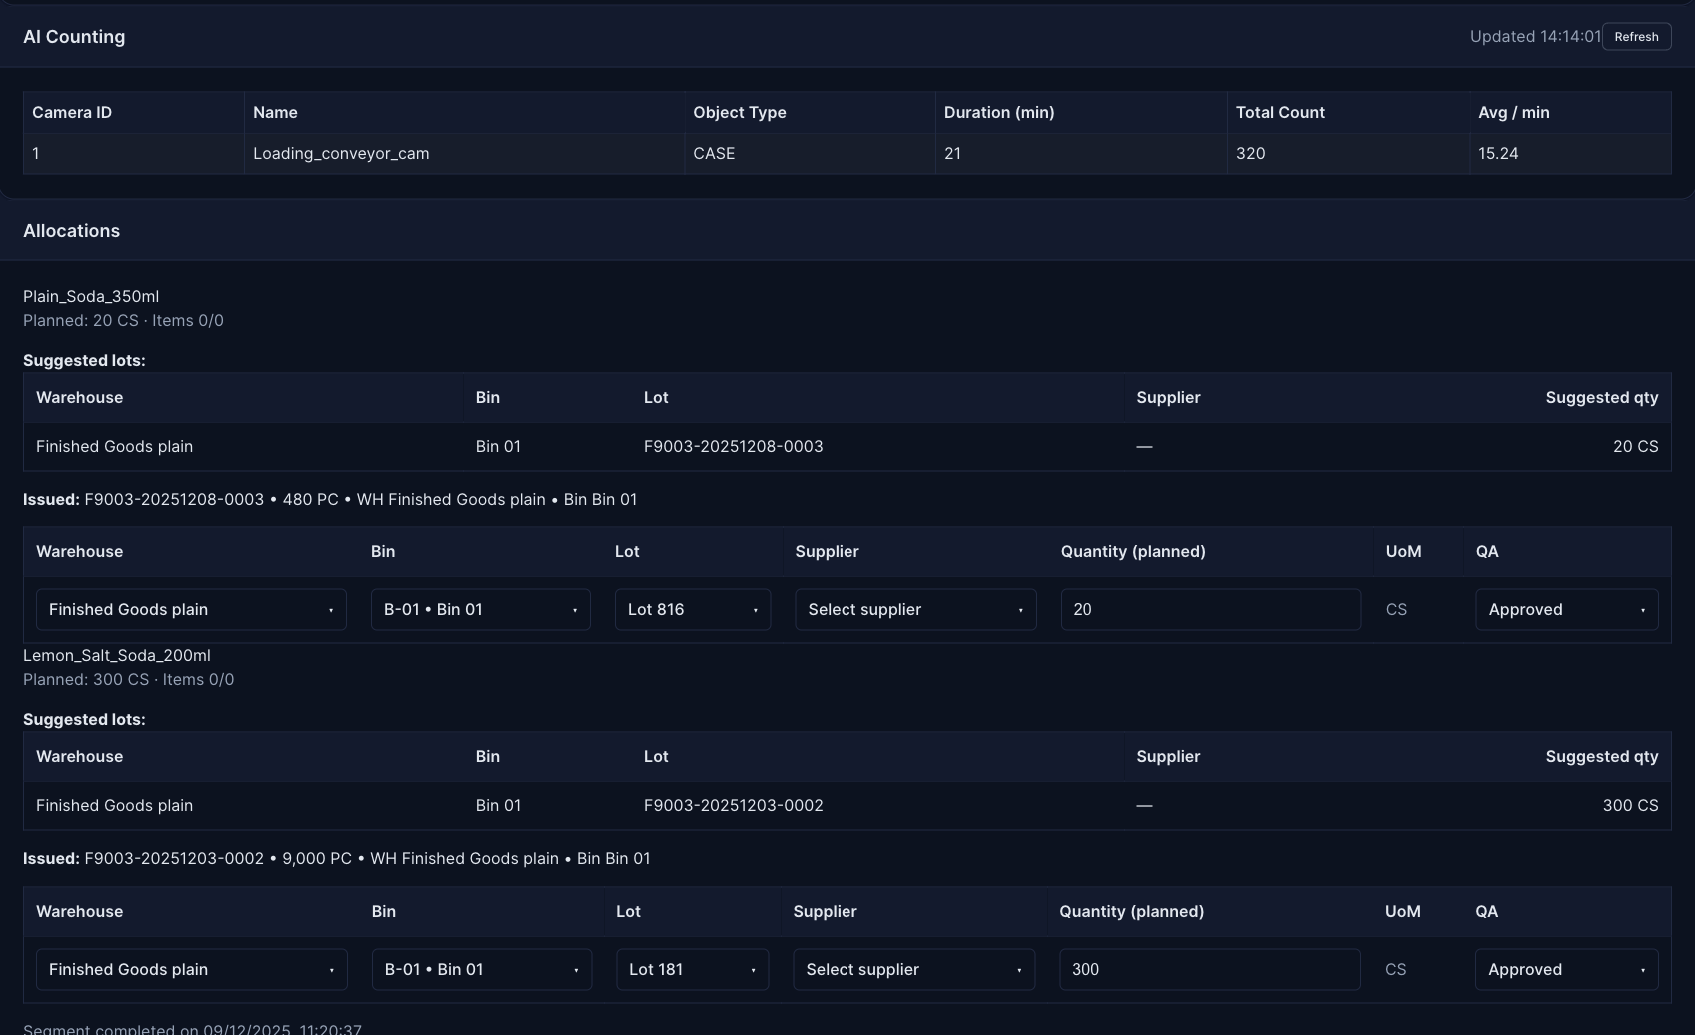Open QA Approved dropdown in Lot 181 row
This screenshot has width=1695, height=1035.
tap(1566, 970)
